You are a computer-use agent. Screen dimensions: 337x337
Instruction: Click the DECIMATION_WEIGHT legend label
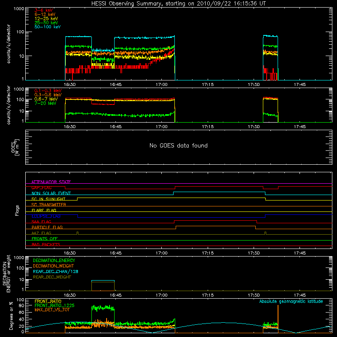pyautogui.click(x=53, y=266)
